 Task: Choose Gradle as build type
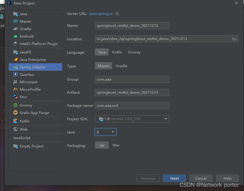(121, 66)
